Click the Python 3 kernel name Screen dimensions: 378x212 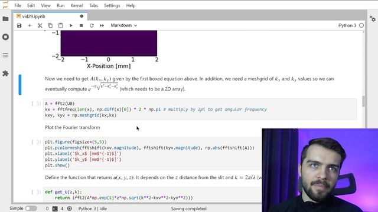pos(347,25)
